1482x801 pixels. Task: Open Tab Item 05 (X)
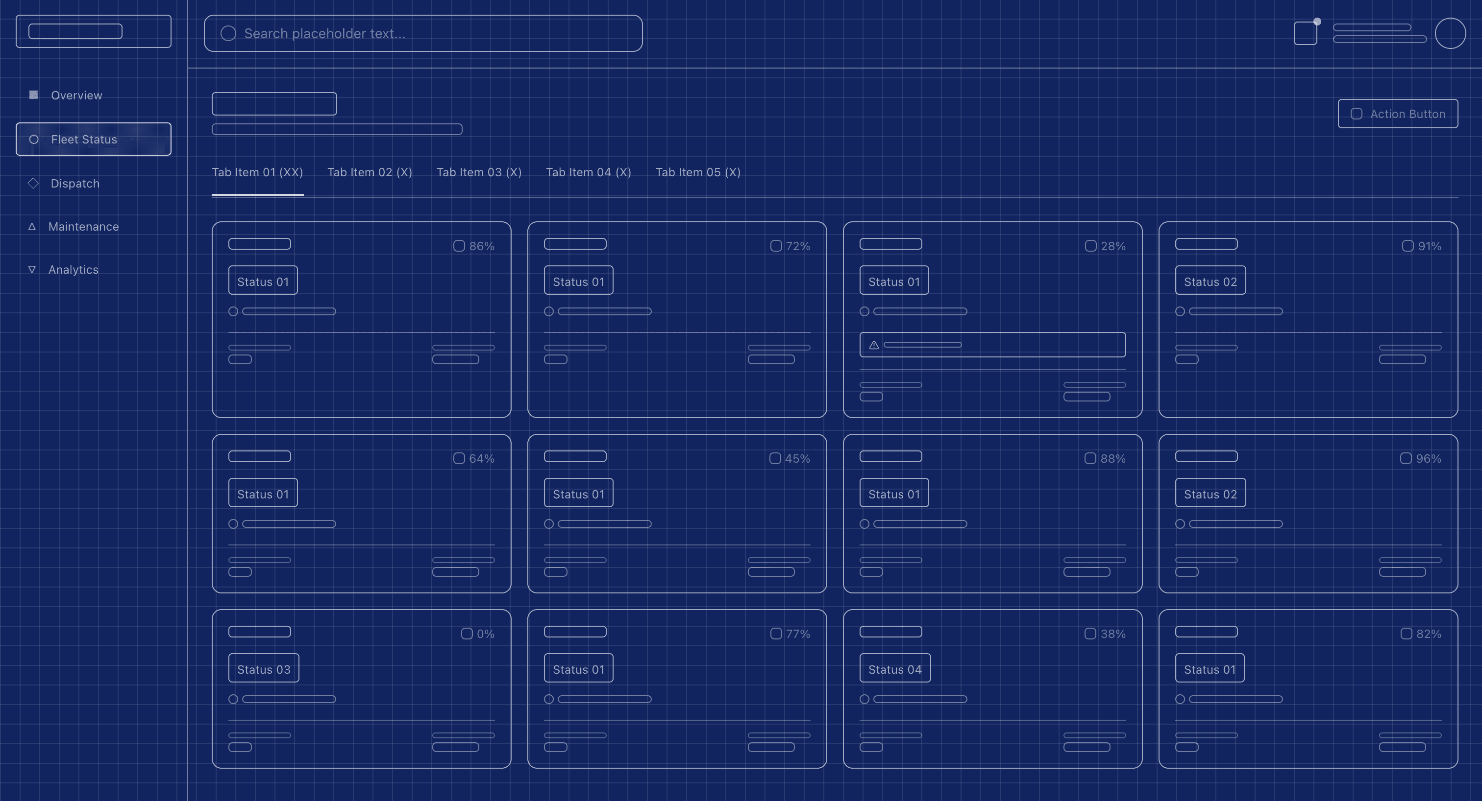(698, 172)
